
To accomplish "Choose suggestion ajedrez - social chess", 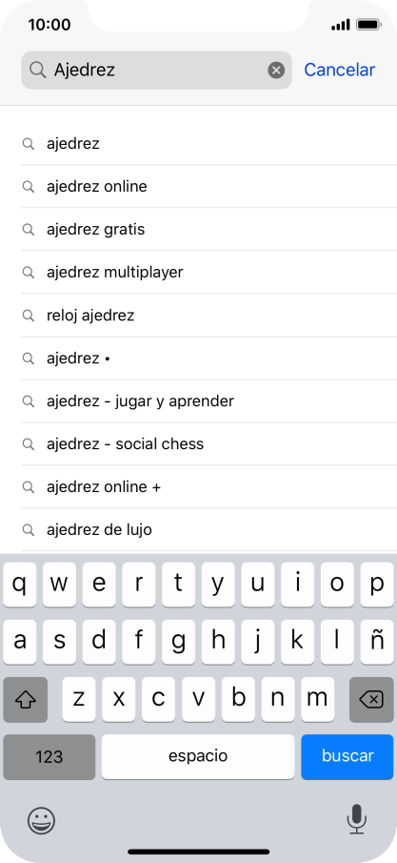I will (208, 444).
